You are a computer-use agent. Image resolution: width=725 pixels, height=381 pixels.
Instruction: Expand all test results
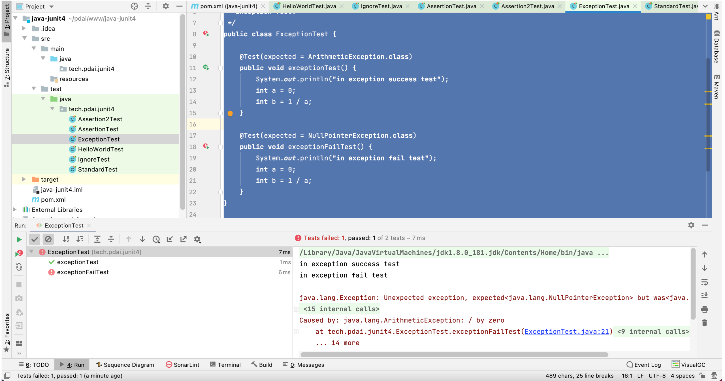click(x=97, y=240)
